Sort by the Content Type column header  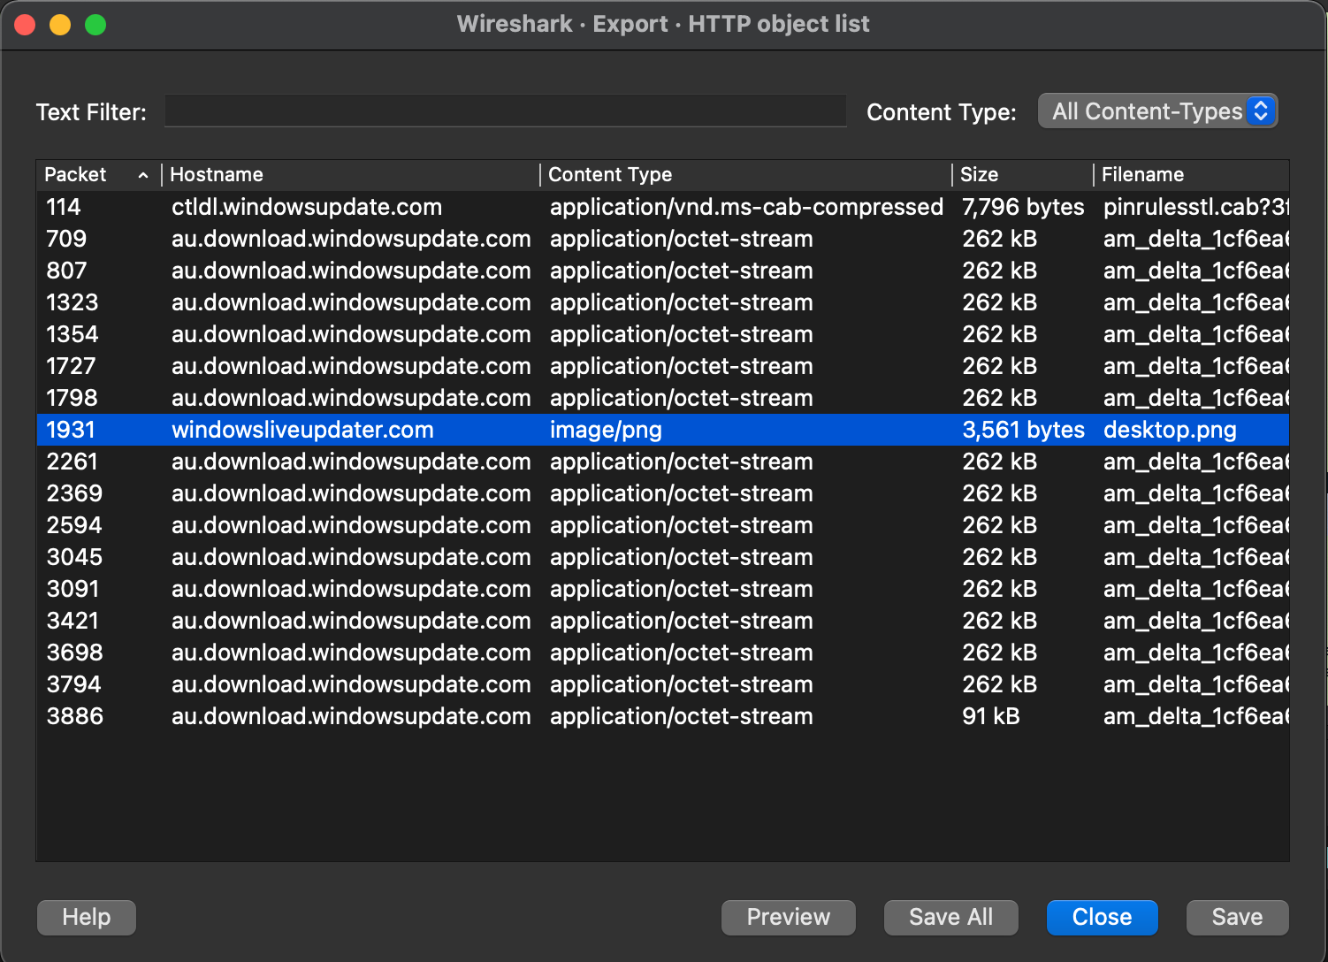[746, 175]
